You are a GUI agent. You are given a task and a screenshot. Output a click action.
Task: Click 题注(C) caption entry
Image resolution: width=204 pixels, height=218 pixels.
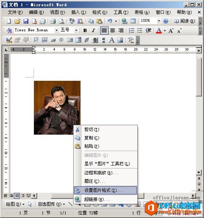click(x=105, y=181)
